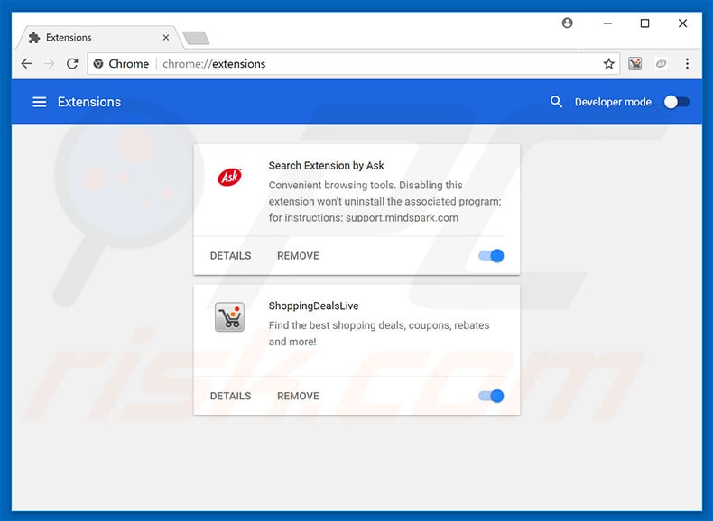Click the ShoppingDealsLive cart icon in card
Image resolution: width=713 pixels, height=521 pixels.
(229, 317)
